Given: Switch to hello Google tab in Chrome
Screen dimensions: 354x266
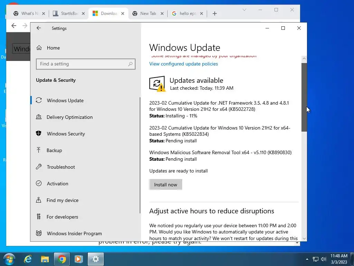Looking at the screenshot, I should click(x=187, y=14).
